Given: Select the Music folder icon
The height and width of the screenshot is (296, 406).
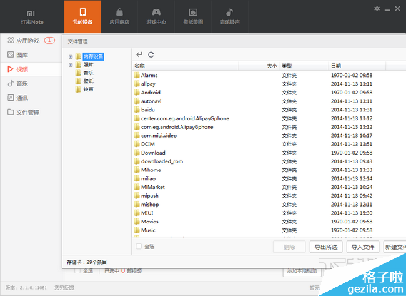Looking at the screenshot, I should pyautogui.click(x=137, y=230).
